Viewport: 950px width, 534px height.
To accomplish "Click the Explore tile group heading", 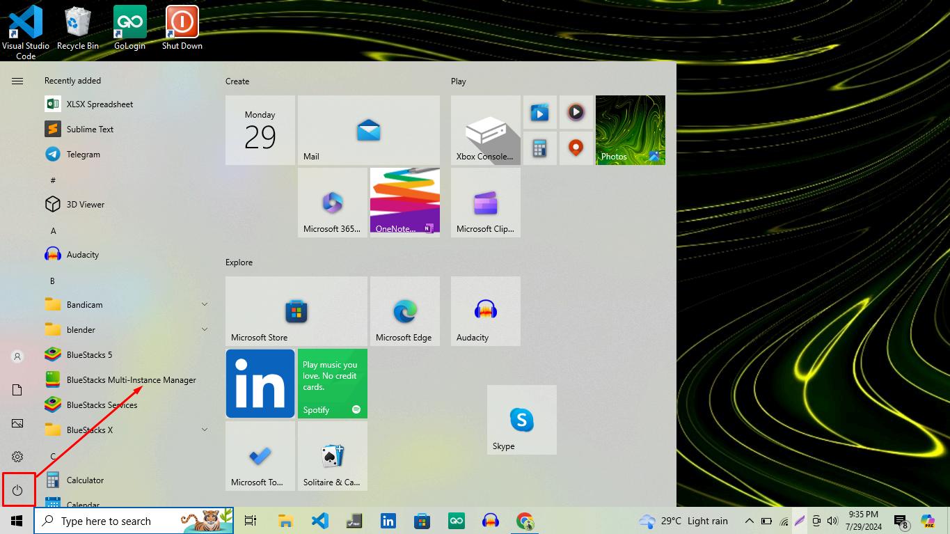I will (239, 262).
